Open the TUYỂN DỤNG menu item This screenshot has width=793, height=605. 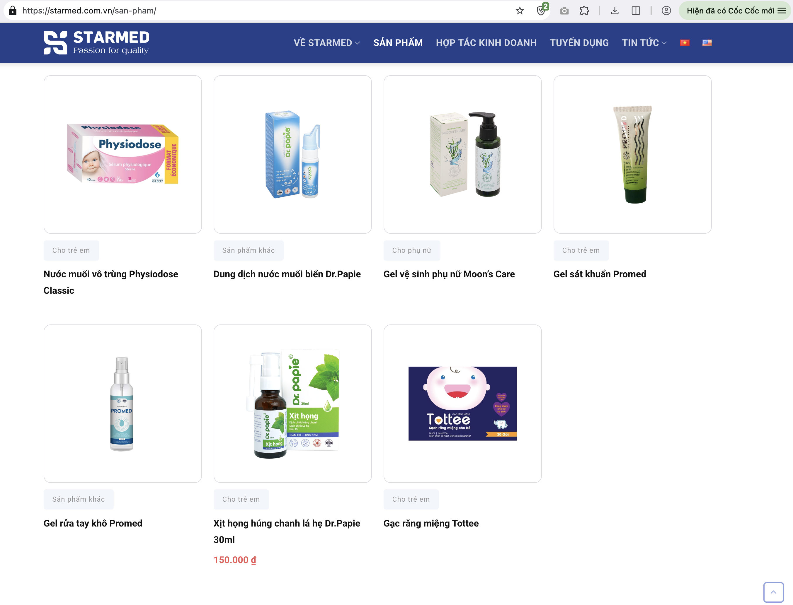tap(579, 43)
